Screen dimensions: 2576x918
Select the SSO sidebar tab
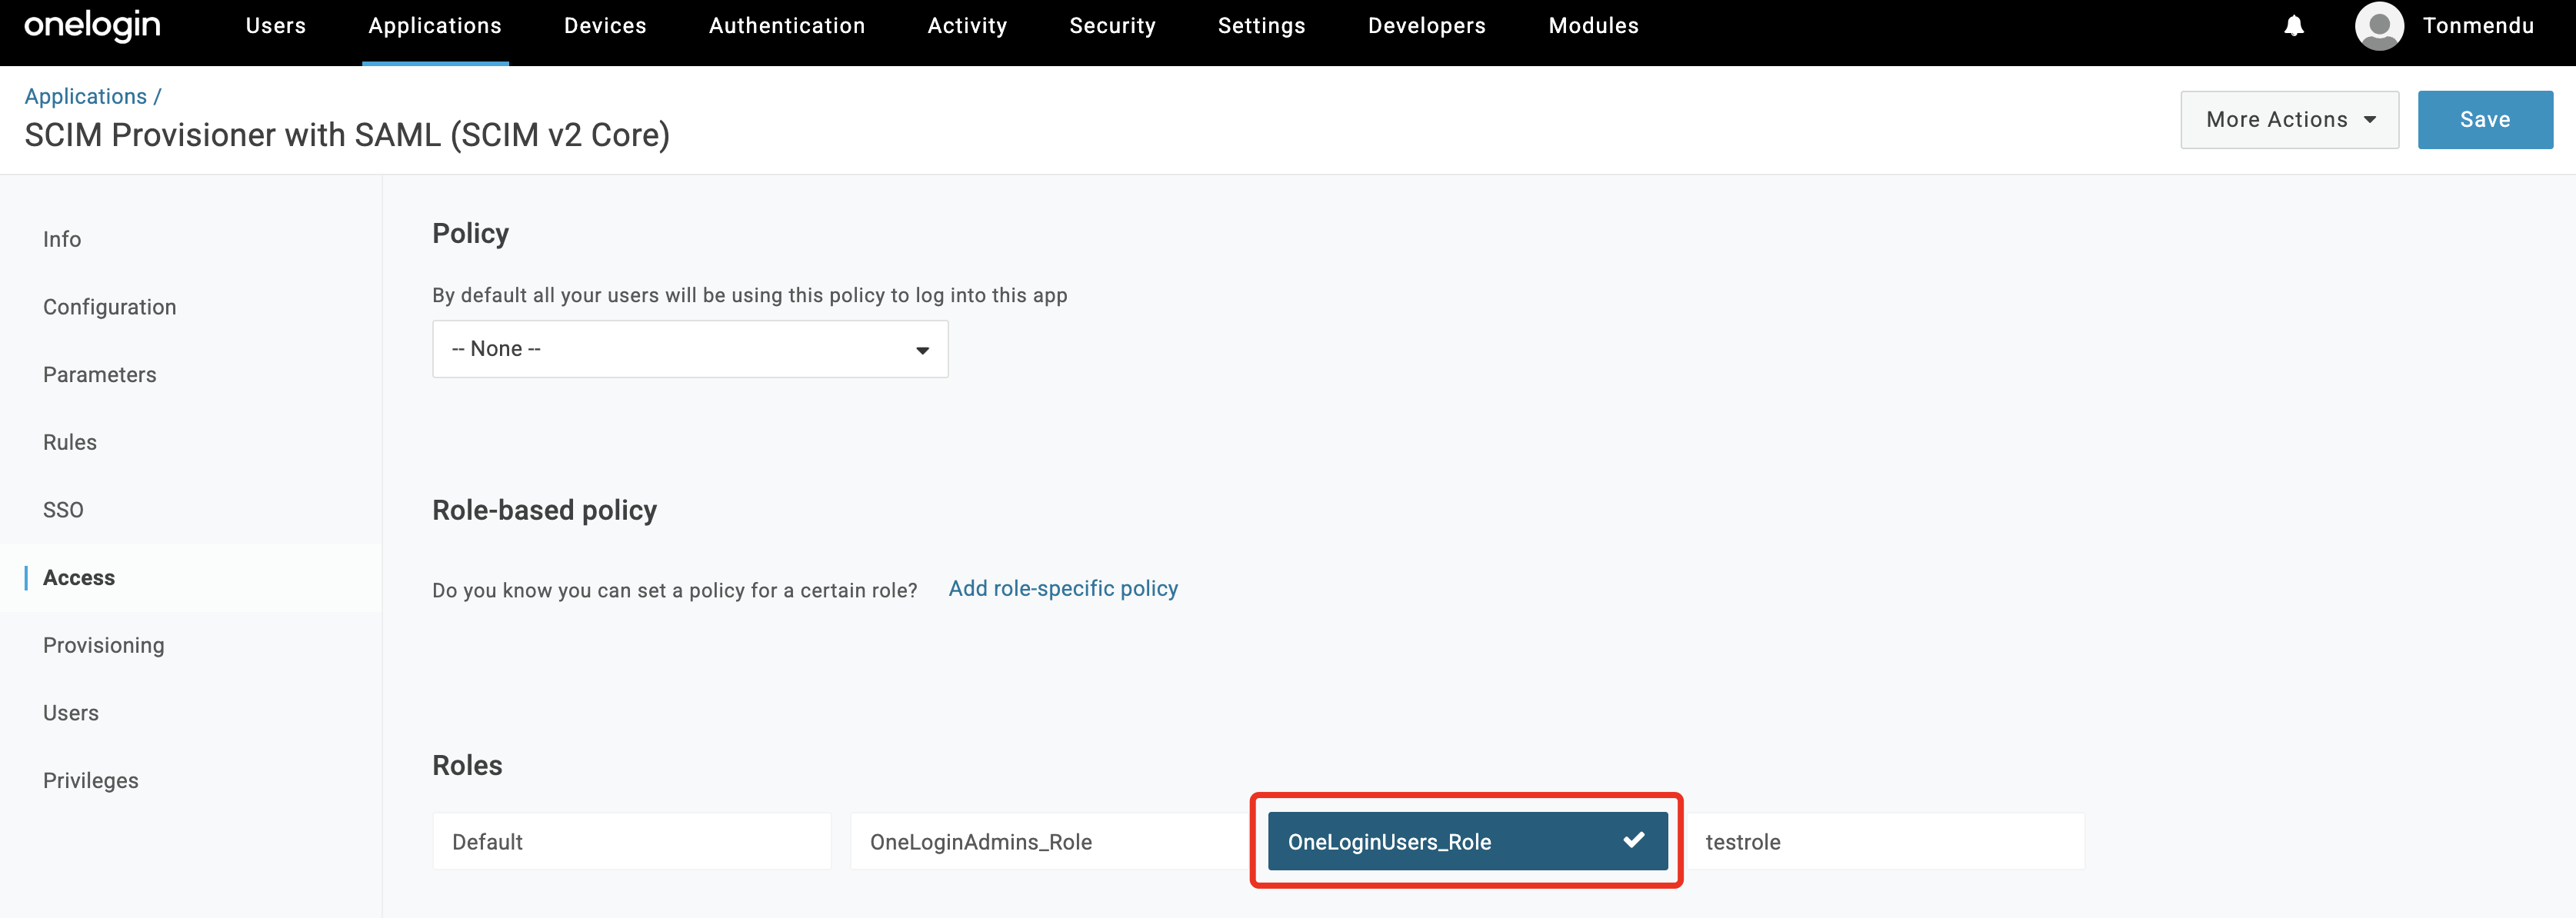click(63, 510)
